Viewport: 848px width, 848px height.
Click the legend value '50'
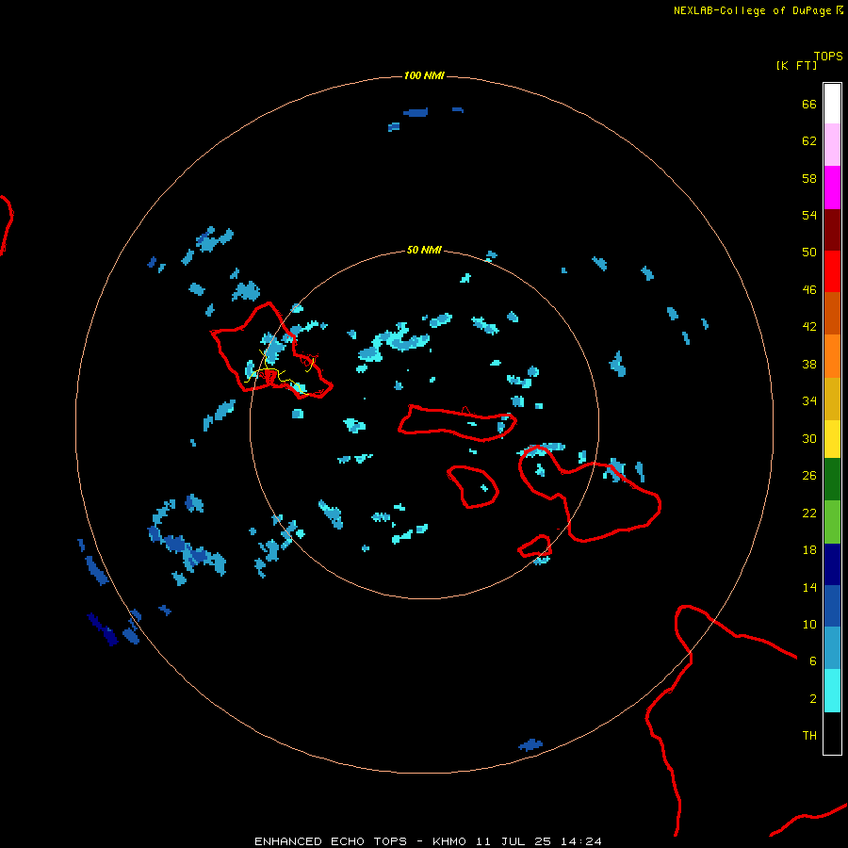click(809, 253)
